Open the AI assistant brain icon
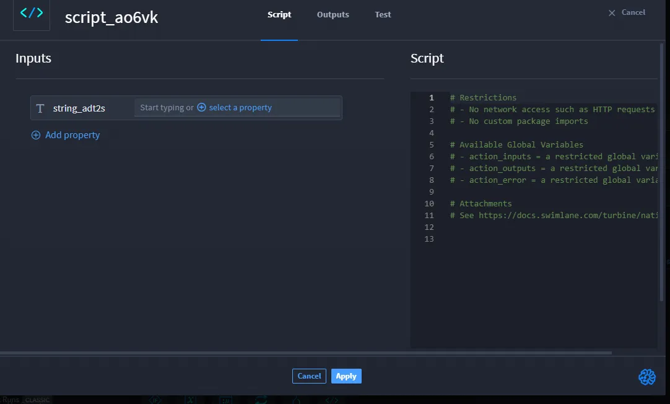The height and width of the screenshot is (404, 670). (647, 377)
